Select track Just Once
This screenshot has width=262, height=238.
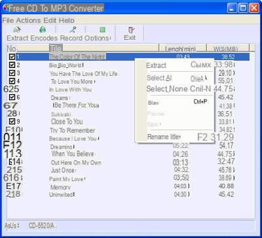pyautogui.click(x=63, y=170)
